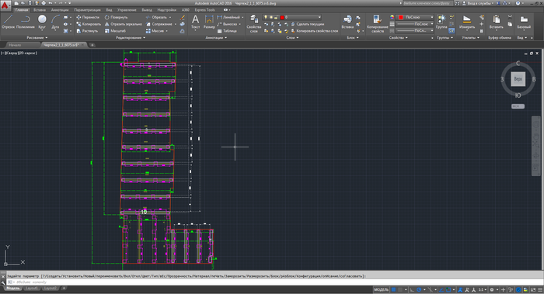The height and width of the screenshot is (294, 544).
Task: Toggle polar tracking in status bar
Action: pyautogui.click(x=419, y=289)
